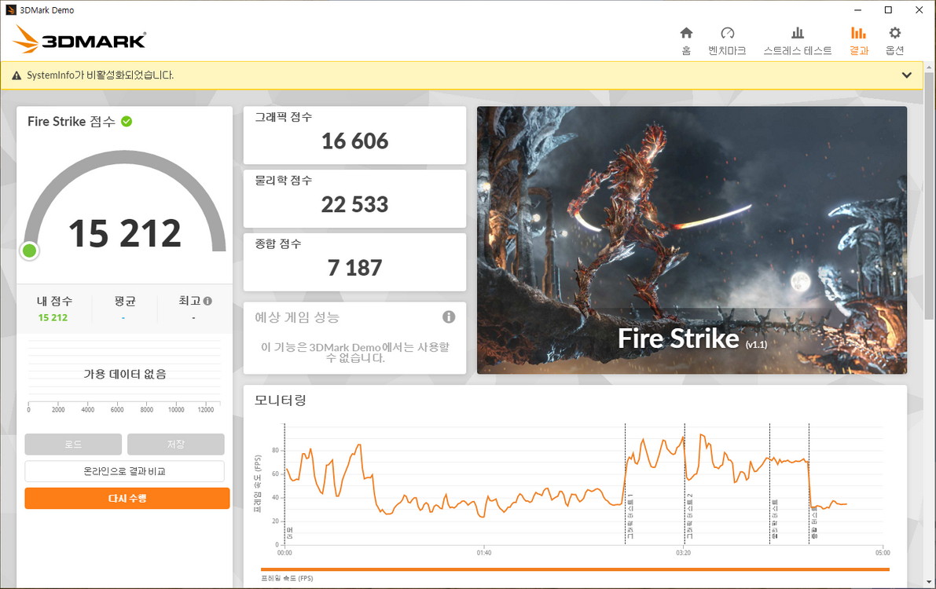Click the 종합 점수 label

coord(278,243)
